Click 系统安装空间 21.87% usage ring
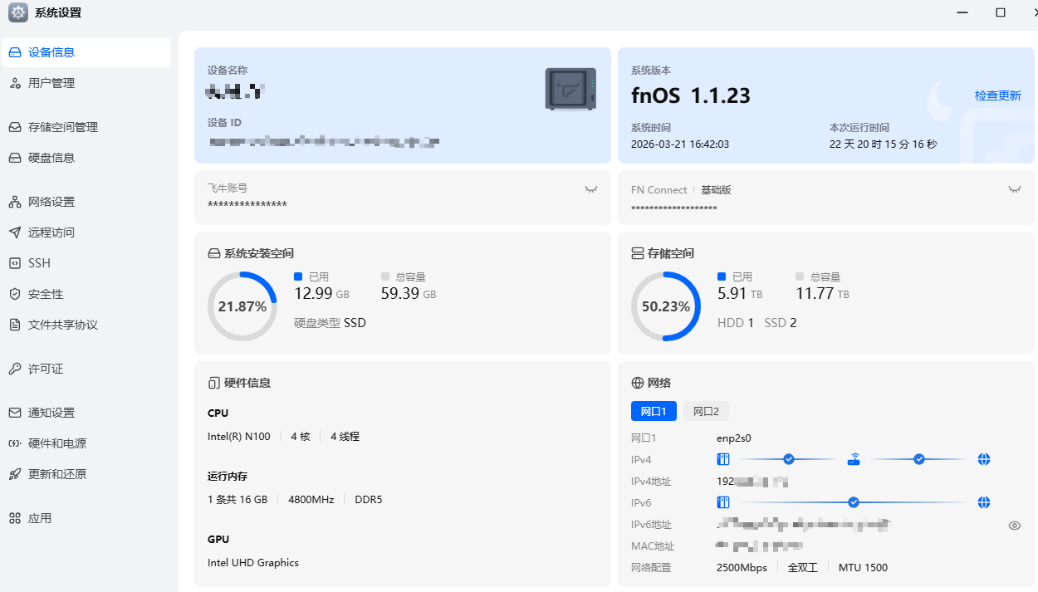The image size is (1038, 592). (x=242, y=306)
